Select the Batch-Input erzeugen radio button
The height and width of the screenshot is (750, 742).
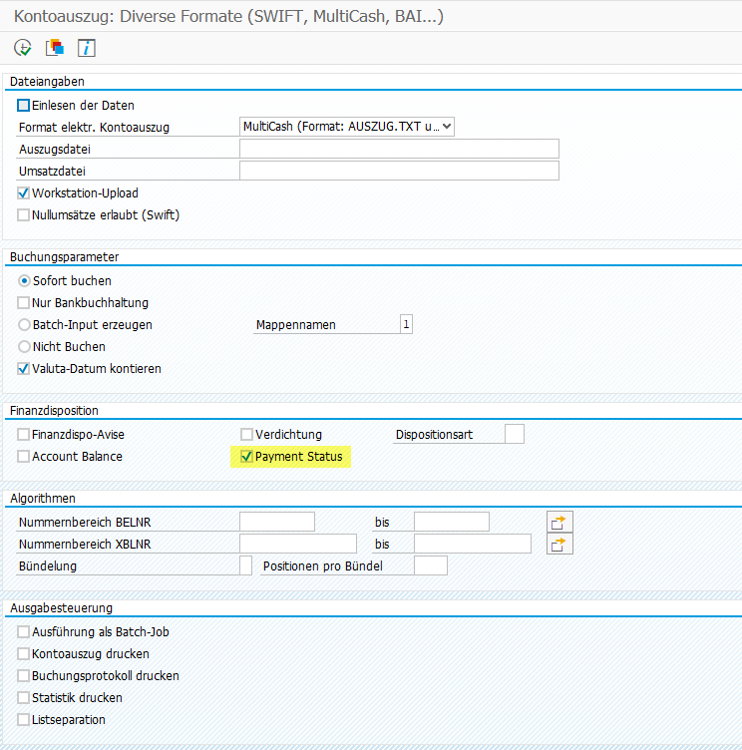click(24, 324)
